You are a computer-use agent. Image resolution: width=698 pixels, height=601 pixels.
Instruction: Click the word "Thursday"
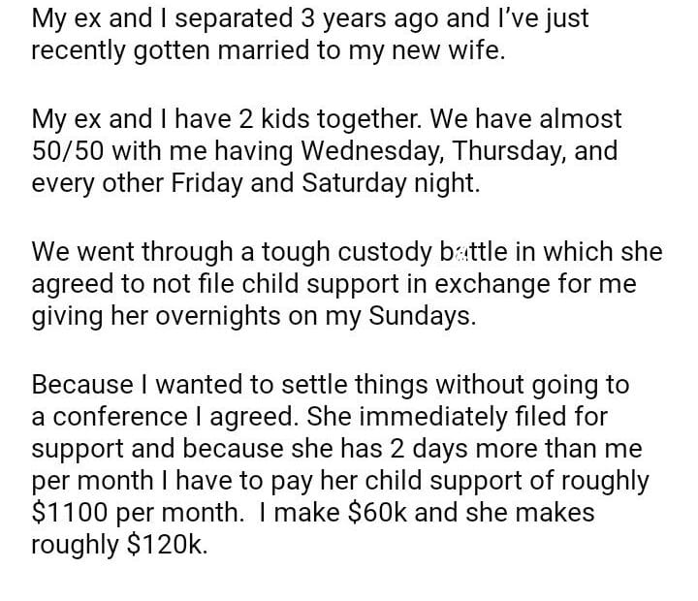click(x=523, y=152)
